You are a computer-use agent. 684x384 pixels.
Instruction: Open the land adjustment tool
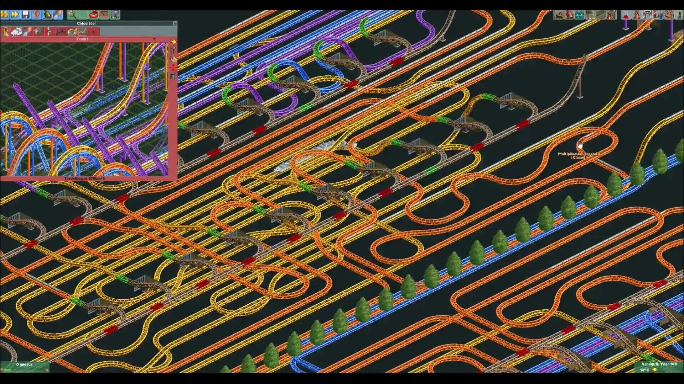(x=569, y=15)
